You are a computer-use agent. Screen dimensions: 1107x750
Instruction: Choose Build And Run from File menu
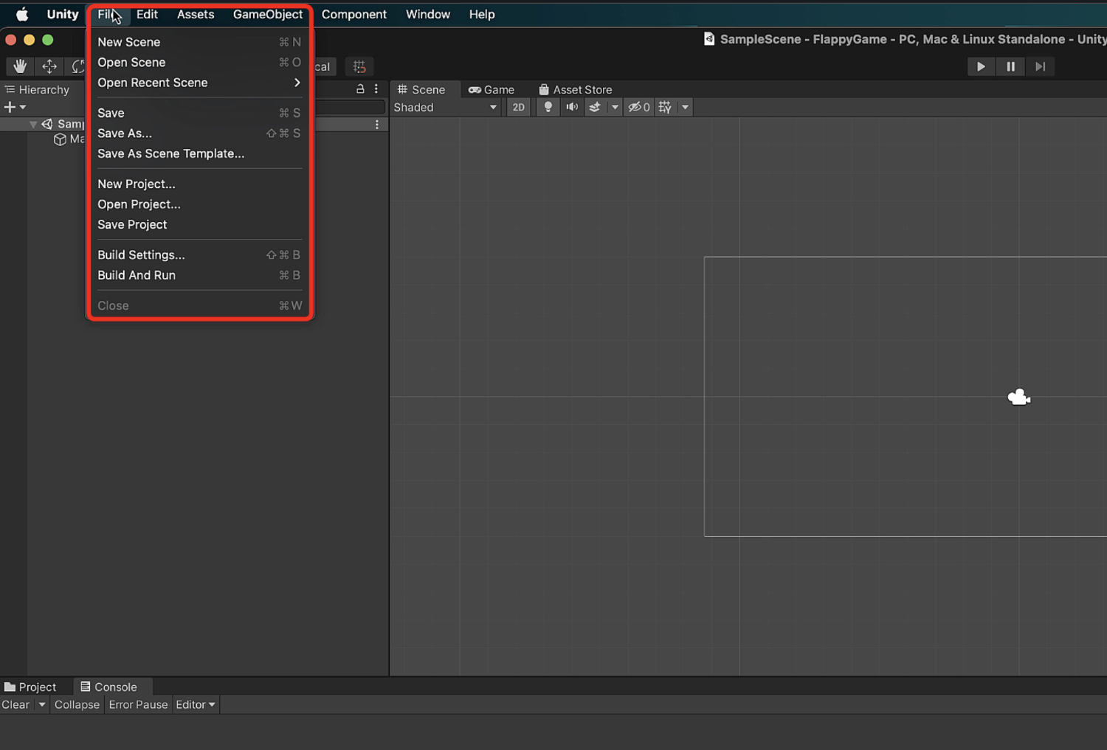199,275
